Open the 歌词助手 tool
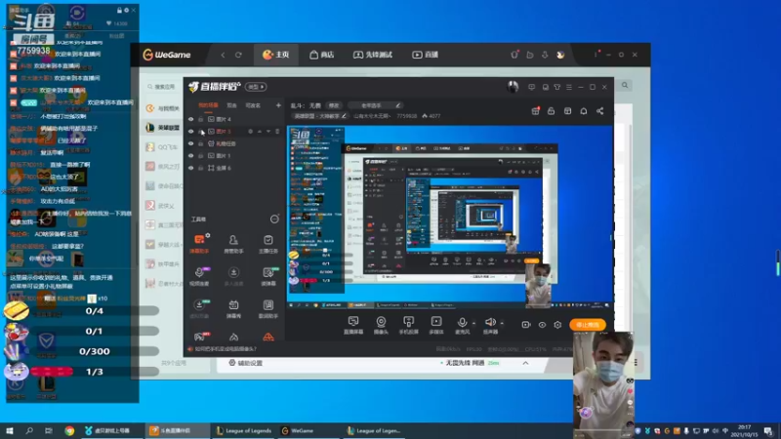The width and height of the screenshot is (781, 439). (x=267, y=308)
